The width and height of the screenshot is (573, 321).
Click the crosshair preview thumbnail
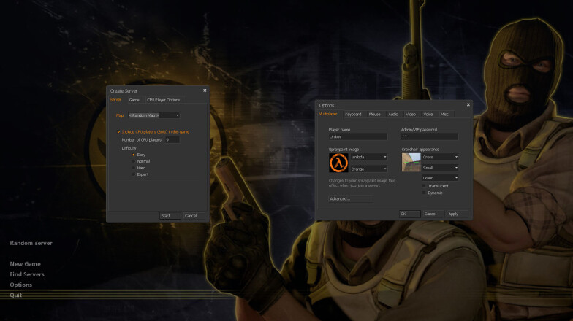click(411, 162)
